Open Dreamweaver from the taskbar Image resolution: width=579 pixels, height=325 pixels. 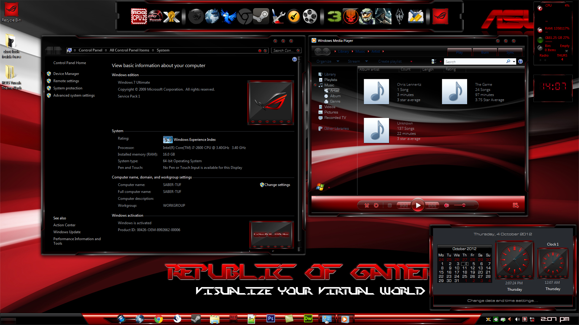(x=308, y=318)
